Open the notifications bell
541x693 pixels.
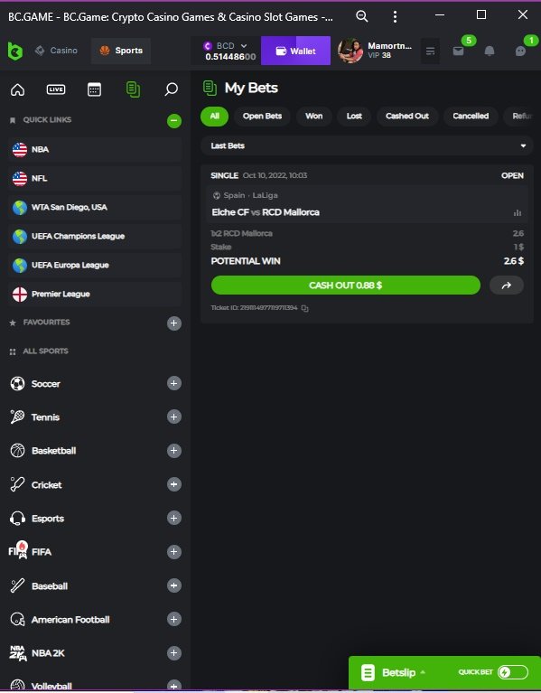pos(490,52)
